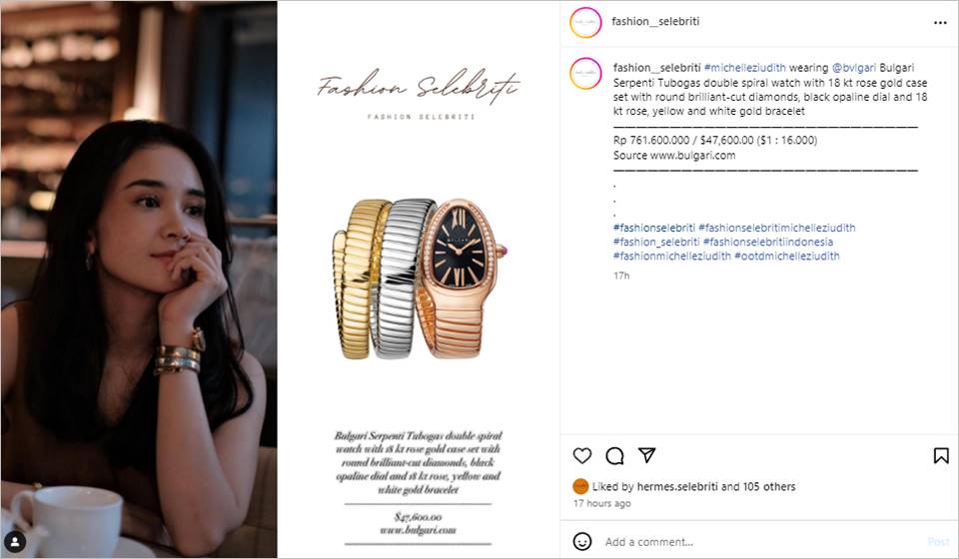Submit the comment with Post button

tap(938, 542)
